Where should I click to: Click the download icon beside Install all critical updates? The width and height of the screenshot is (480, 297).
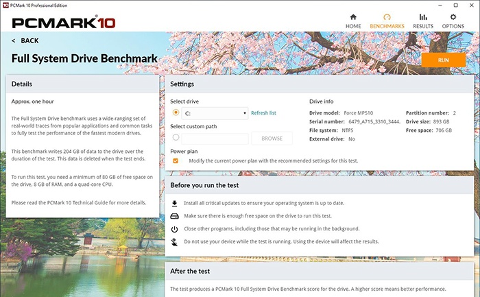tap(174, 203)
